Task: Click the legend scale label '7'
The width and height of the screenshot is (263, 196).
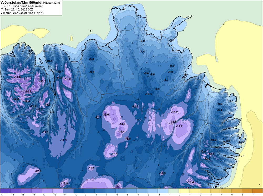Action: click(x=252, y=194)
